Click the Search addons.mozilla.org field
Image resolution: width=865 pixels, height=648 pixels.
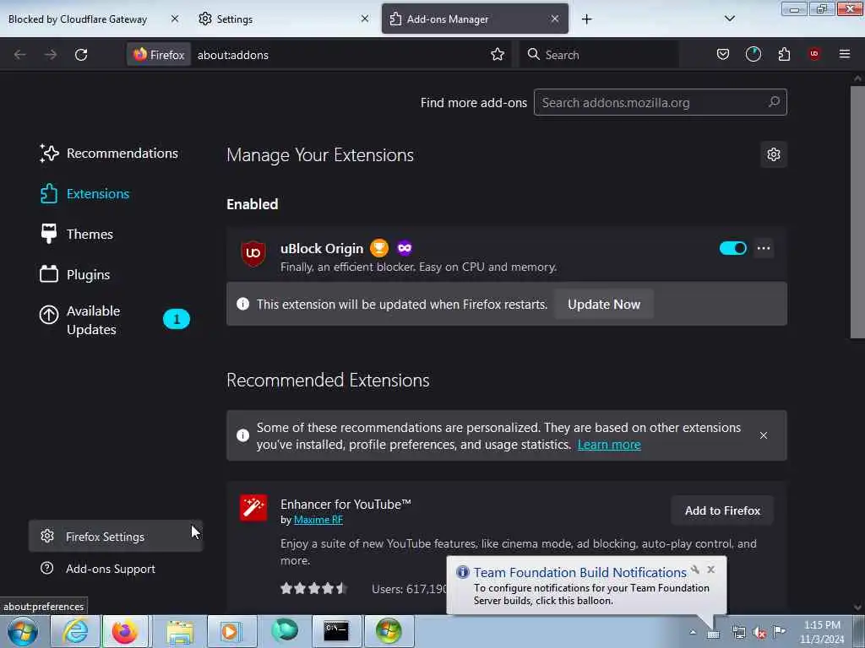[x=660, y=102]
